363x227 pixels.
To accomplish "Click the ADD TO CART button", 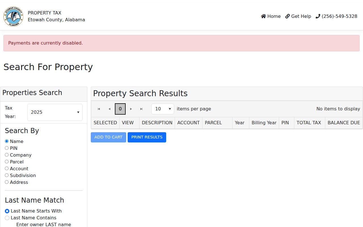I will click(108, 137).
